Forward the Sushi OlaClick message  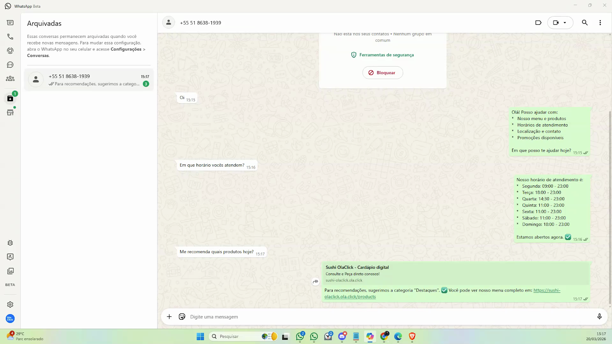point(315,282)
